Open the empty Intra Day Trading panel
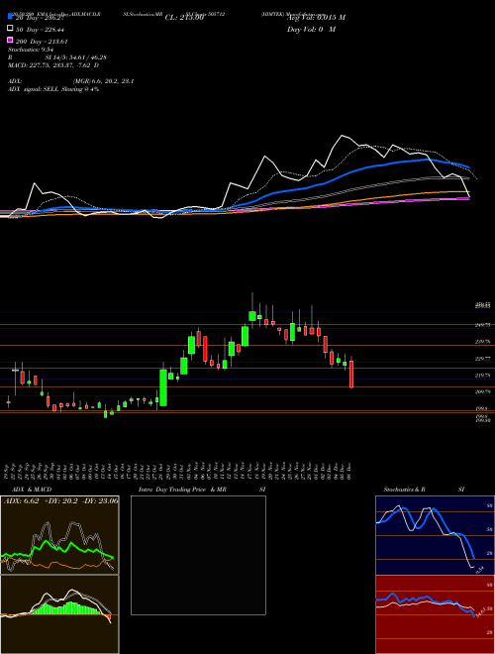 (198, 555)
